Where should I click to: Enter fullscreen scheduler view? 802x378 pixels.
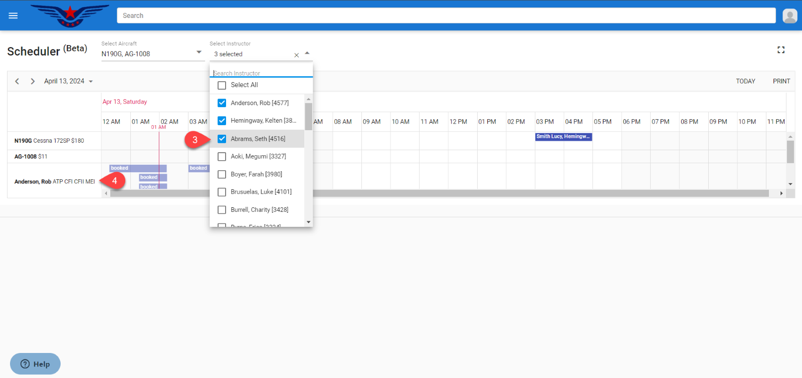780,50
